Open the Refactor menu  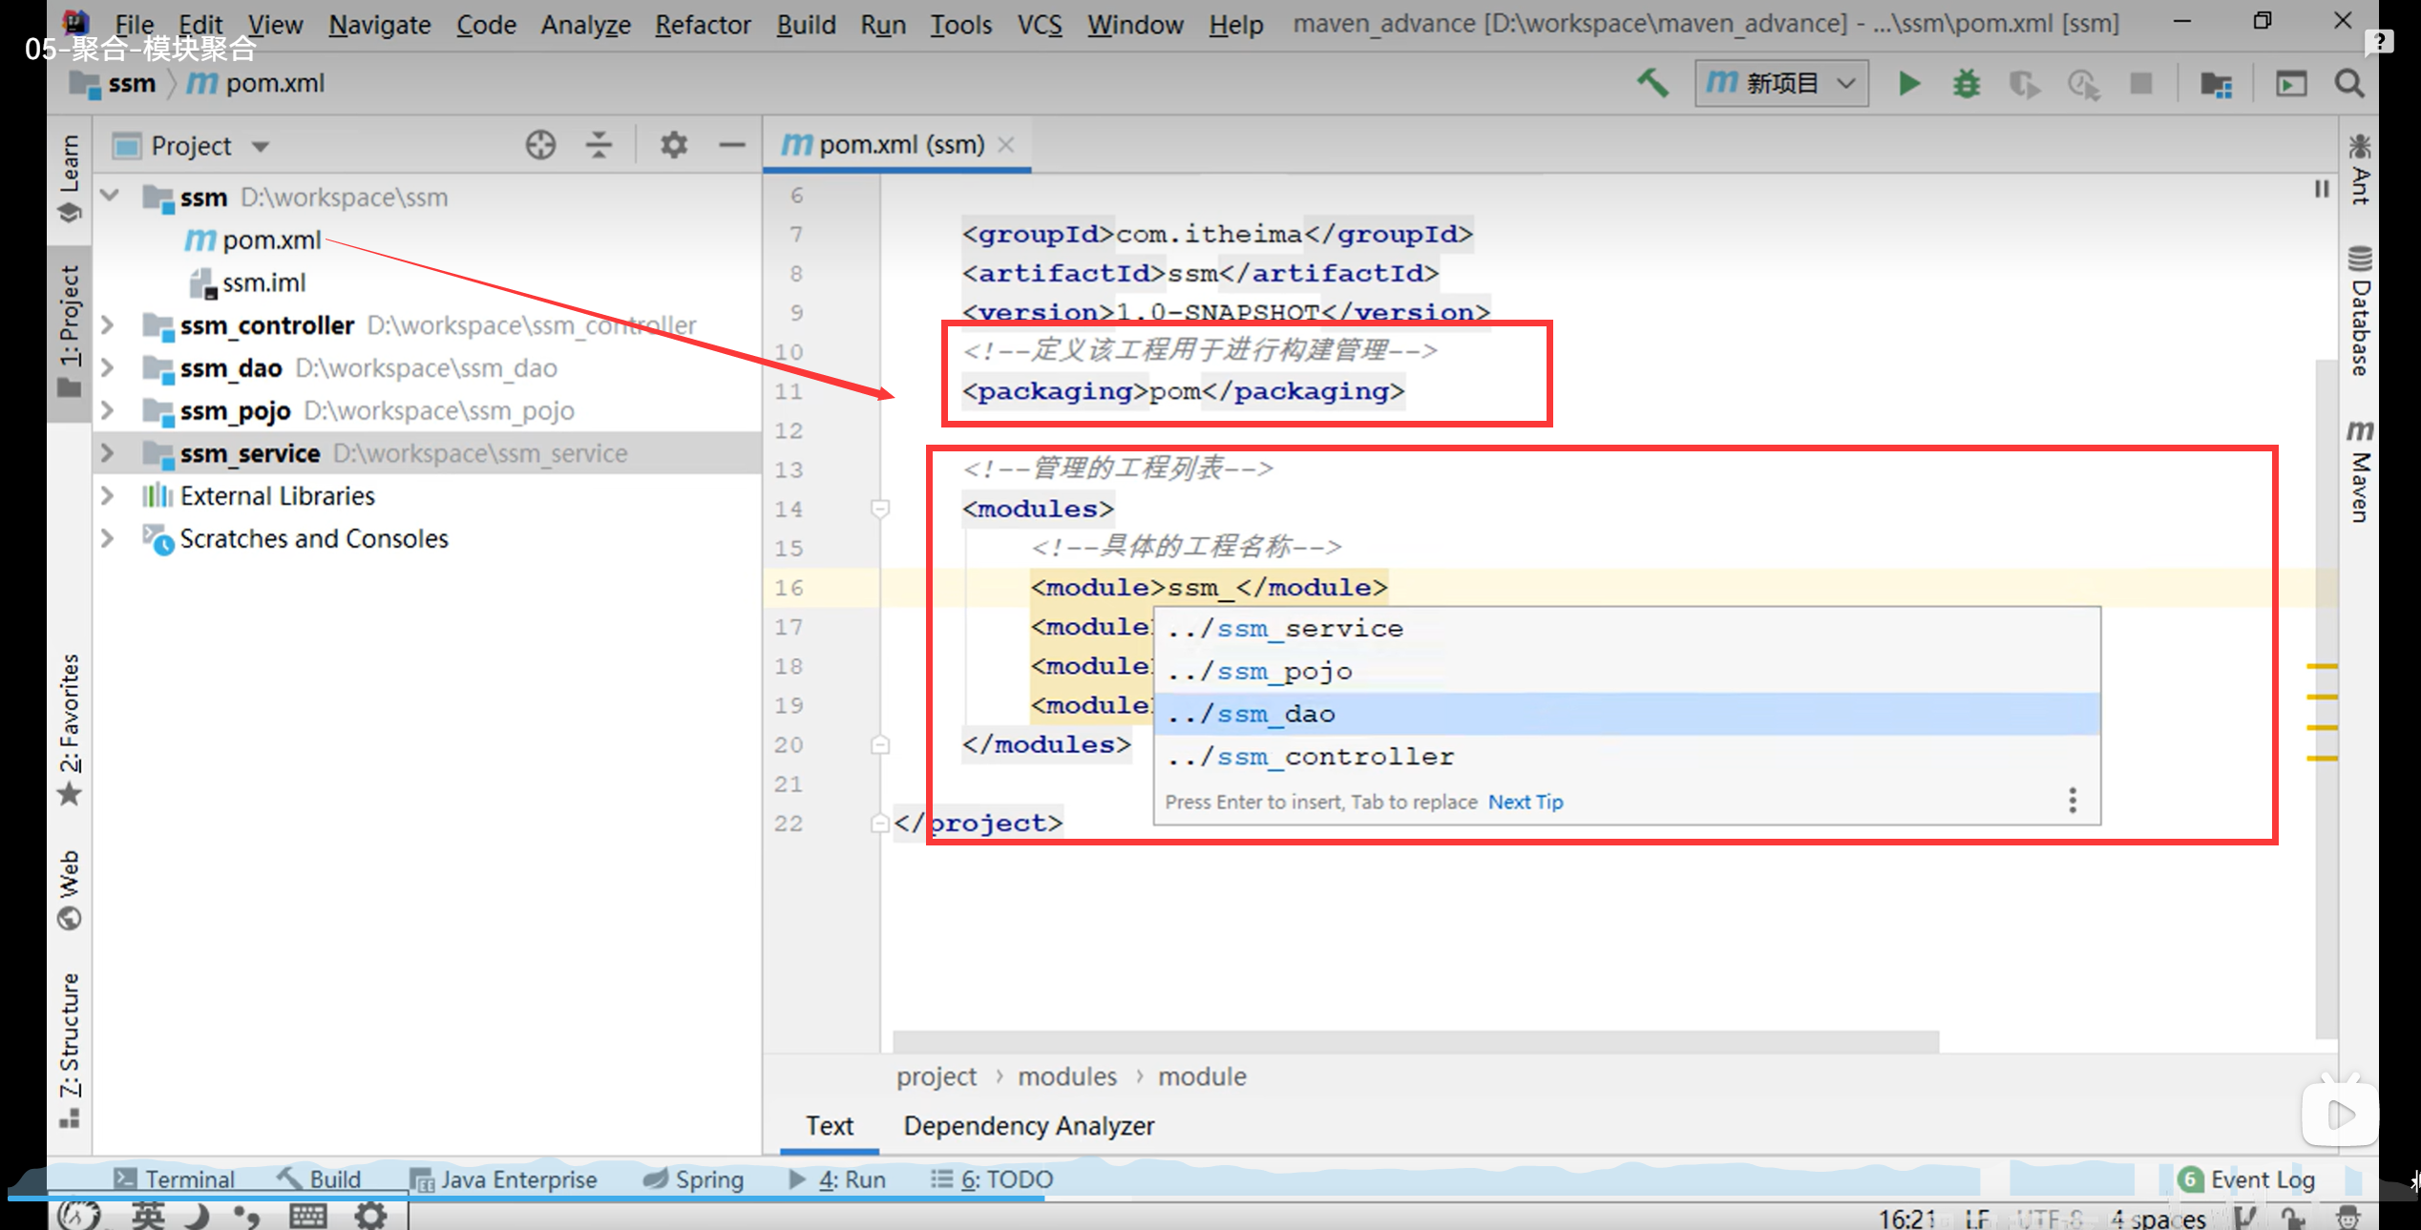(702, 24)
